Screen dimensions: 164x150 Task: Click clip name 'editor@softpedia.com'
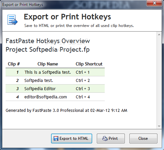point(45,97)
